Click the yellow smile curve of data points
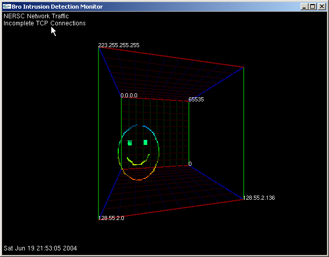The height and width of the screenshot is (257, 329). point(137,161)
